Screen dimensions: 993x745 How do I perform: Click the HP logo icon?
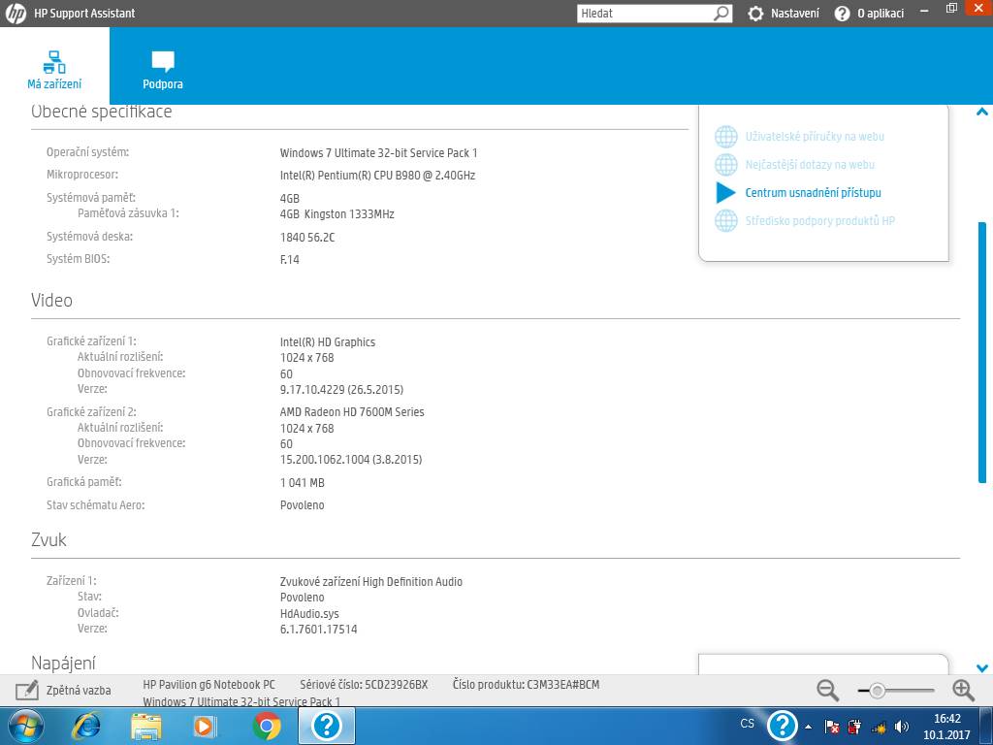point(16,13)
